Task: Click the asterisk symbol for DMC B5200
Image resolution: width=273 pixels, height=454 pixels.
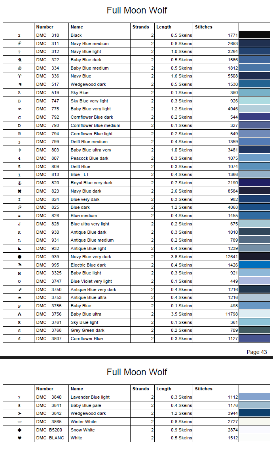Action: (19, 430)
